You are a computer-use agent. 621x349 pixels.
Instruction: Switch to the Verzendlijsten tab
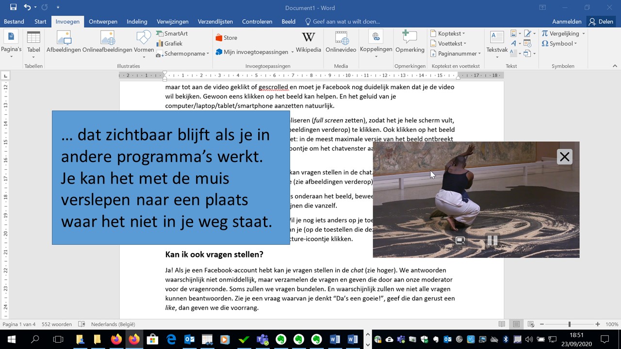pos(215,21)
